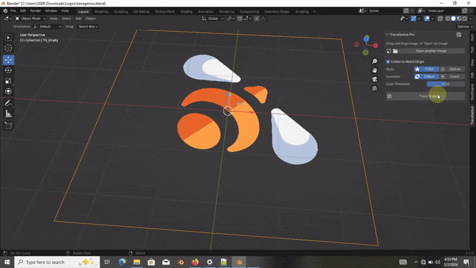476x268 pixels.
Task: Set Style to Outline
Action: [x=452, y=69]
